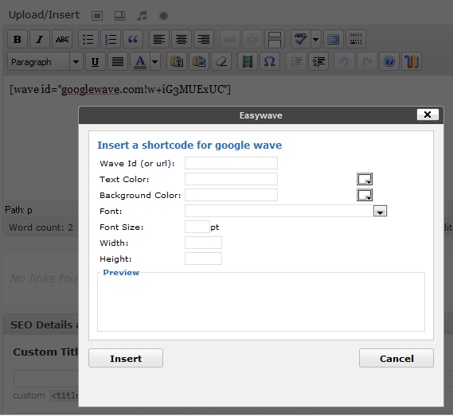Click the text color A icon

click(140, 61)
